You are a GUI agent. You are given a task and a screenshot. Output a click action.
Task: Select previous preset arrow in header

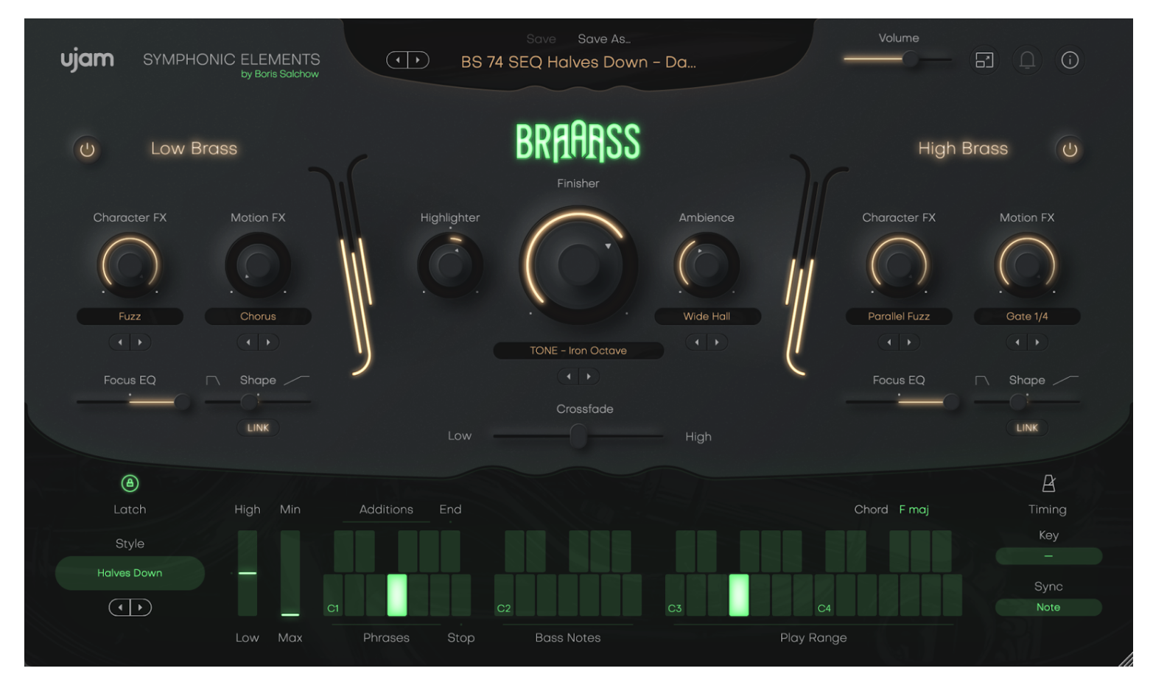click(398, 60)
